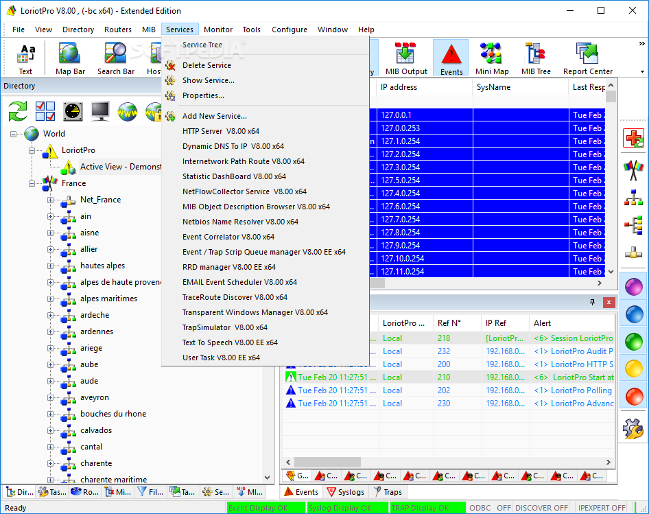Select HTTP Server V8.00 x64 entry
649x514 pixels.
265,131
